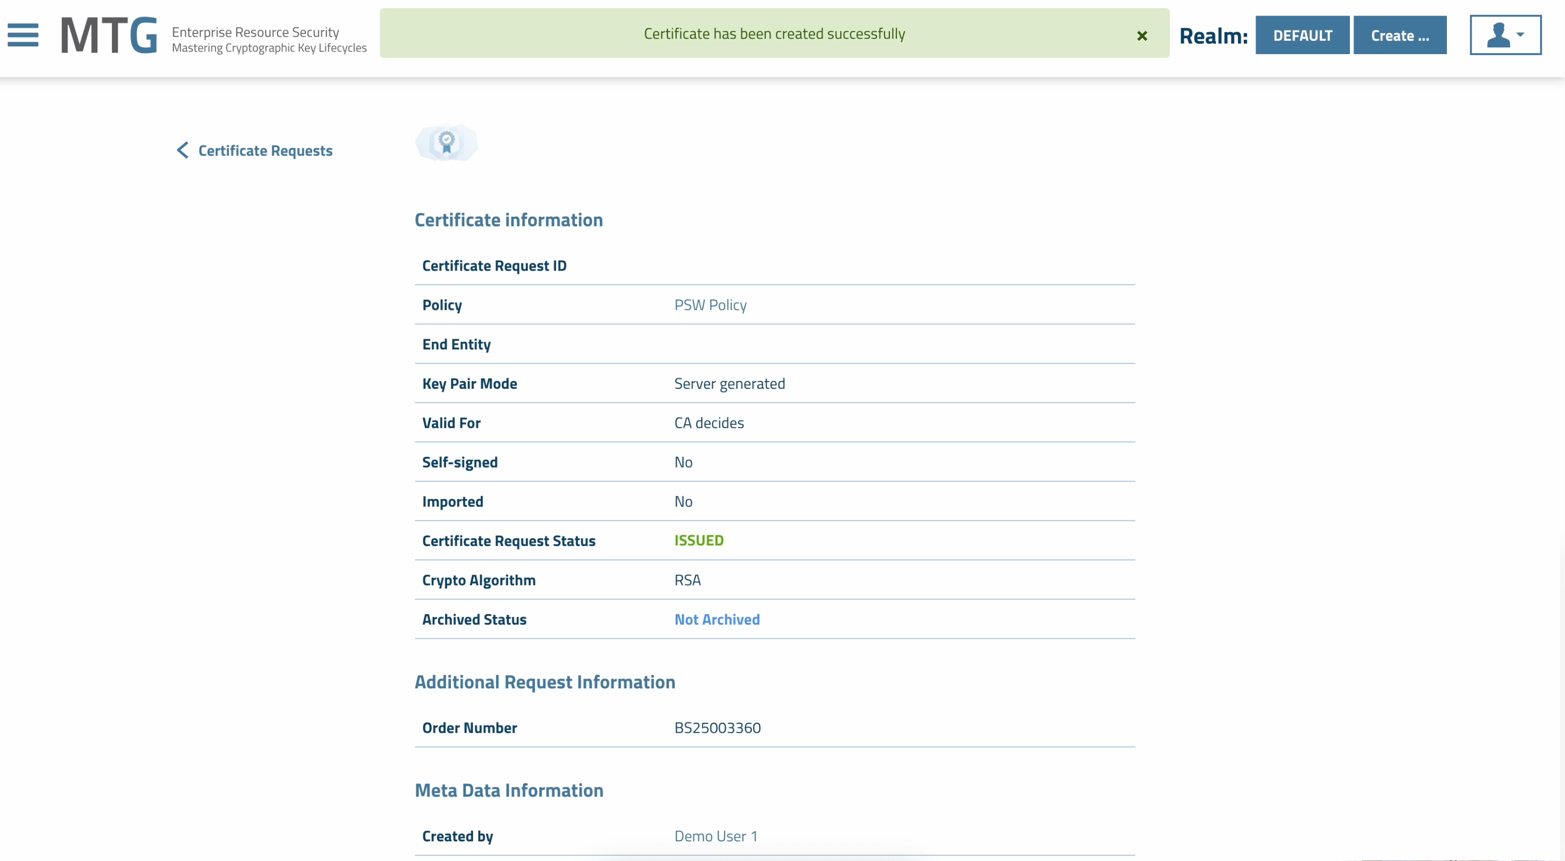Open the hamburger navigation menu
Image resolution: width=1565 pixels, height=861 pixels.
click(23, 35)
